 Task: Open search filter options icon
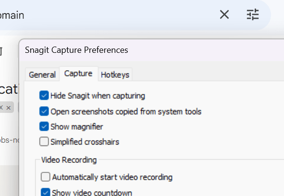click(x=253, y=14)
